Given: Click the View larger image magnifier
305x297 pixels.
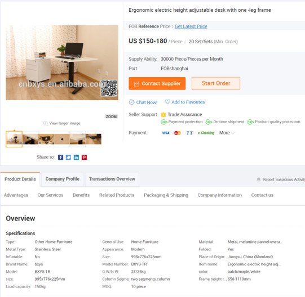Looking at the screenshot, I should [x=46, y=123].
